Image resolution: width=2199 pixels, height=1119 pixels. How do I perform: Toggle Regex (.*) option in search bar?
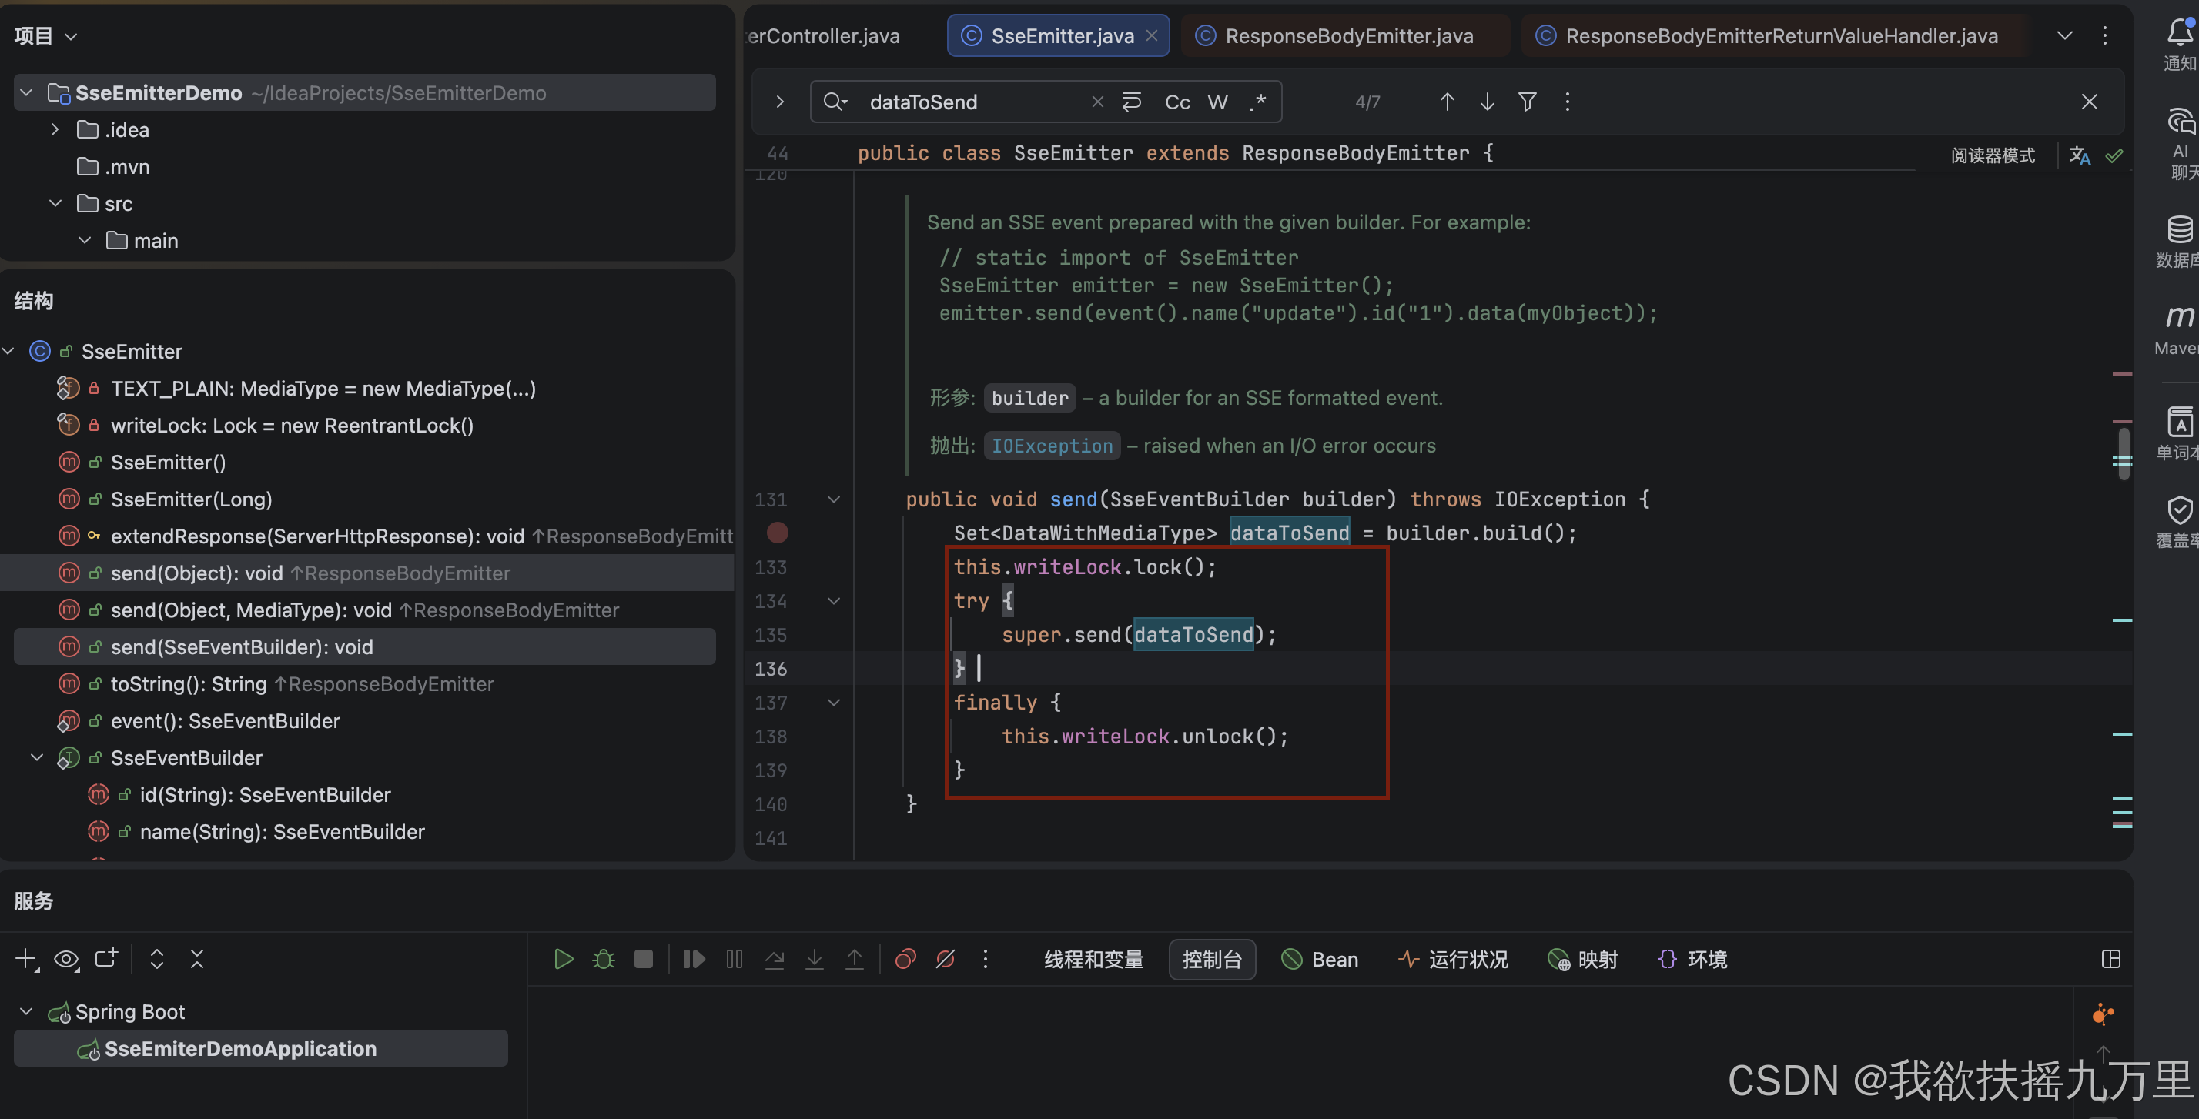[x=1257, y=102]
